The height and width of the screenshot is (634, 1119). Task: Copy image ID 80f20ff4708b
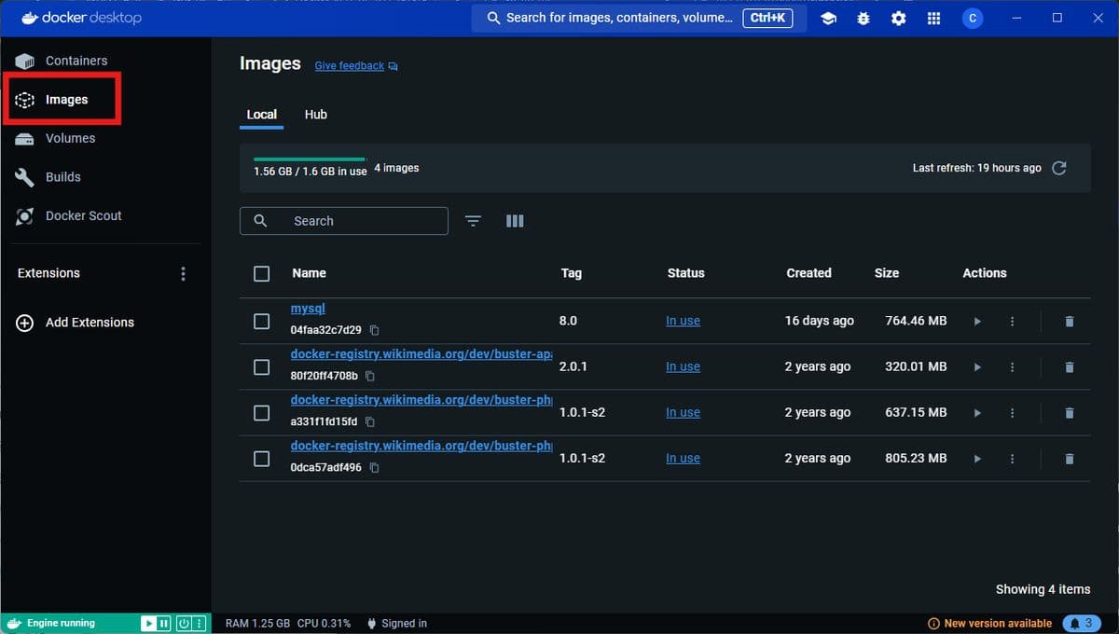point(370,376)
